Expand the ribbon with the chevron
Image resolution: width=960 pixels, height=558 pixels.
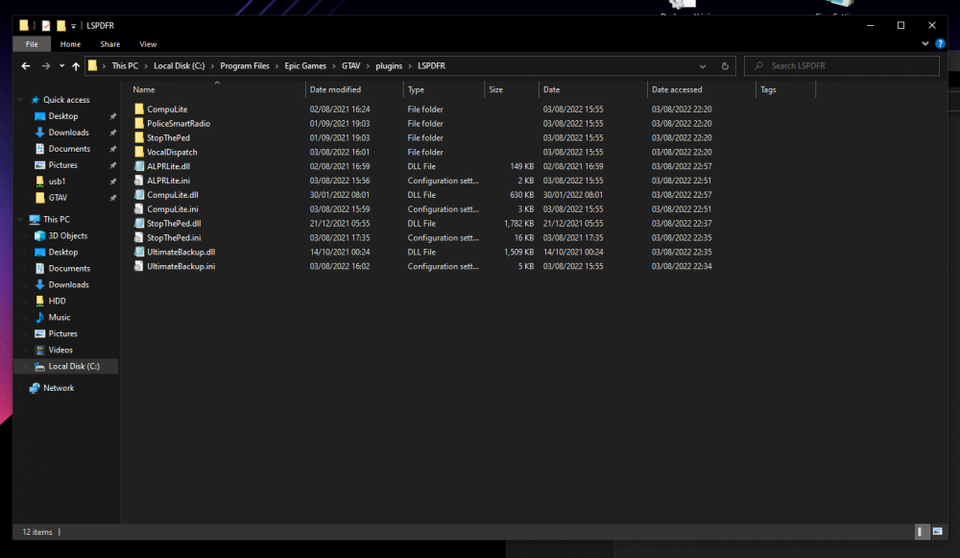point(925,43)
